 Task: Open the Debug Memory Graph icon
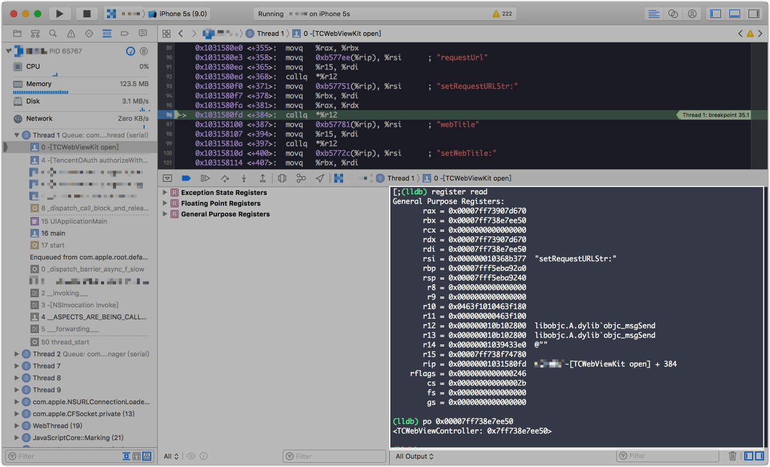[301, 178]
